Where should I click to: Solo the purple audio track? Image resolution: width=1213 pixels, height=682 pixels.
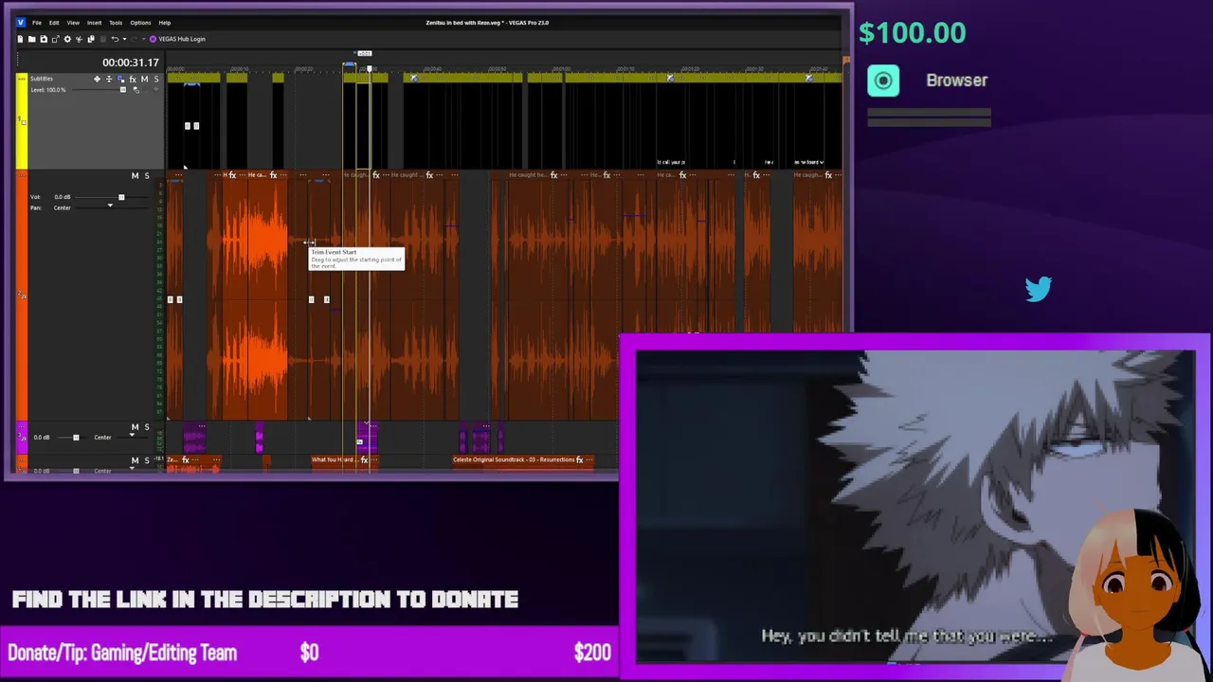(146, 427)
